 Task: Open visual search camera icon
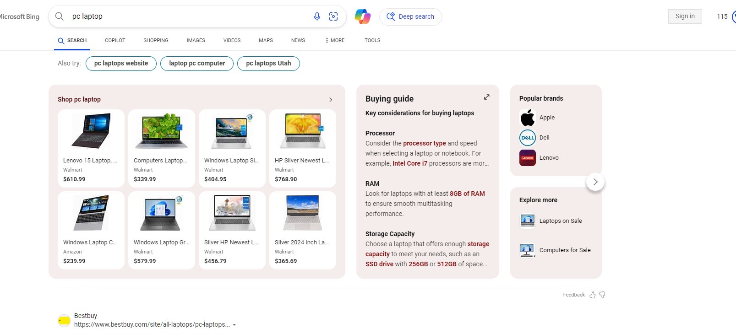(x=333, y=16)
